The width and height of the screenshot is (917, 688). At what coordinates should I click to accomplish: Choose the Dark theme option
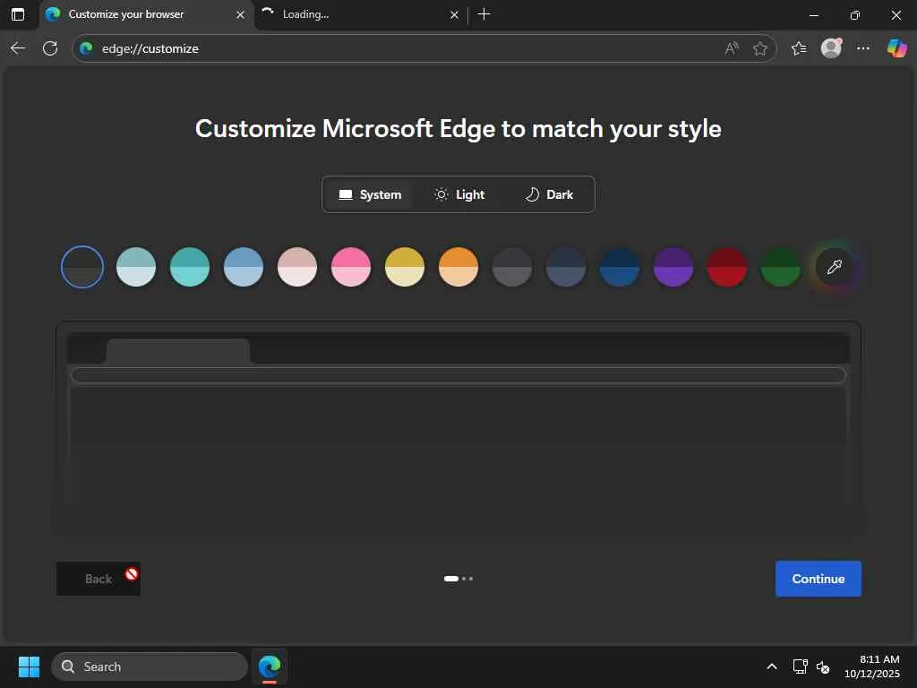click(549, 194)
